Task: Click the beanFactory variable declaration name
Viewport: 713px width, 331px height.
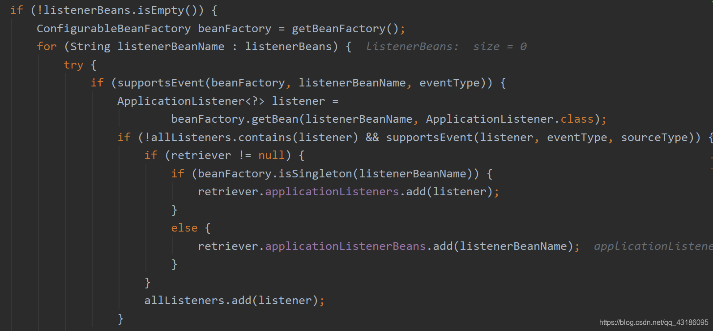Action: [x=235, y=29]
